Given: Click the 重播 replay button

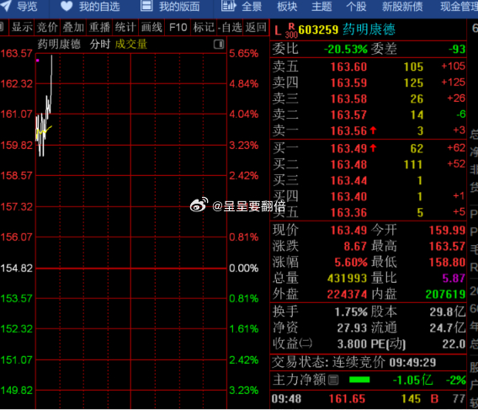Looking at the screenshot, I should 99,28.
